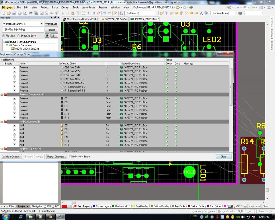The image size is (275, 220).
Task: Click the Report Changes button
Action: pos(56,157)
